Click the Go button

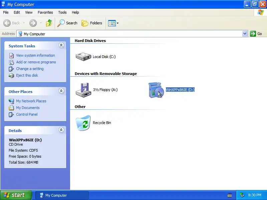tap(256, 34)
